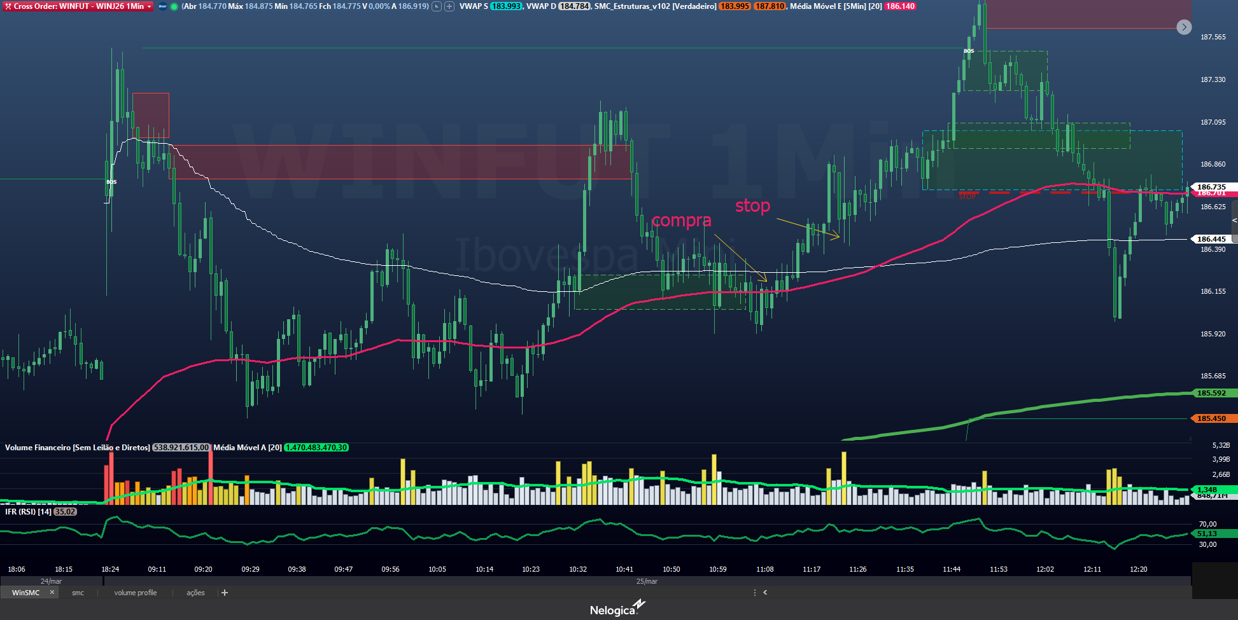Screen dimensions: 1238x620
Task: Click the Nelogica logo
Action: pos(617,609)
